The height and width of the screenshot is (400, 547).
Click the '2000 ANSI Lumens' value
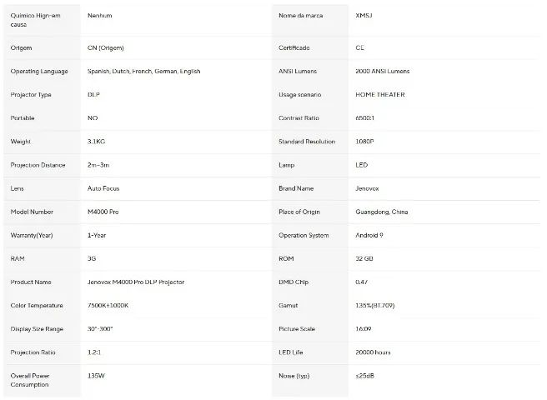coord(382,72)
